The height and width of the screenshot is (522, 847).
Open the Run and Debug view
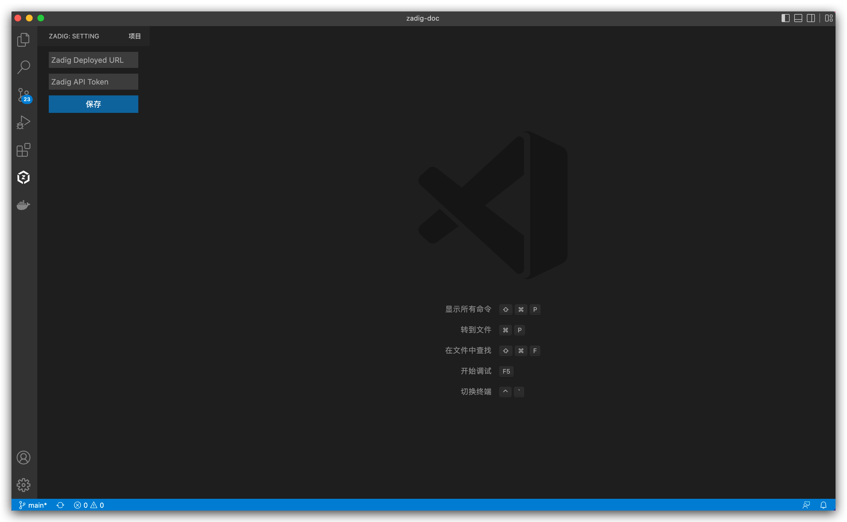click(23, 122)
